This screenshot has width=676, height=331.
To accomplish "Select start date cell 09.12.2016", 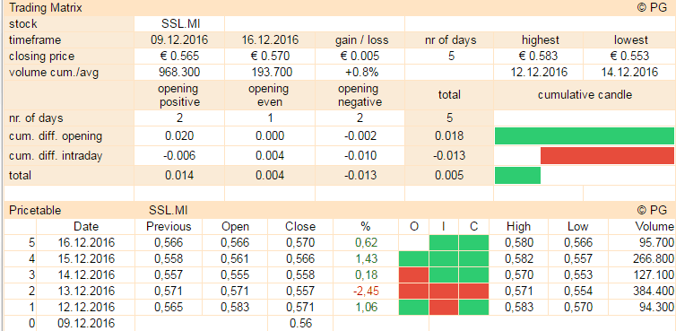I will click(x=179, y=40).
